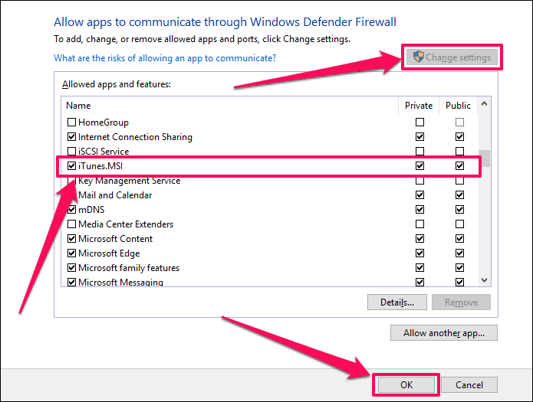
Task: Enable HomeGroup Private checkbox
Action: (419, 122)
